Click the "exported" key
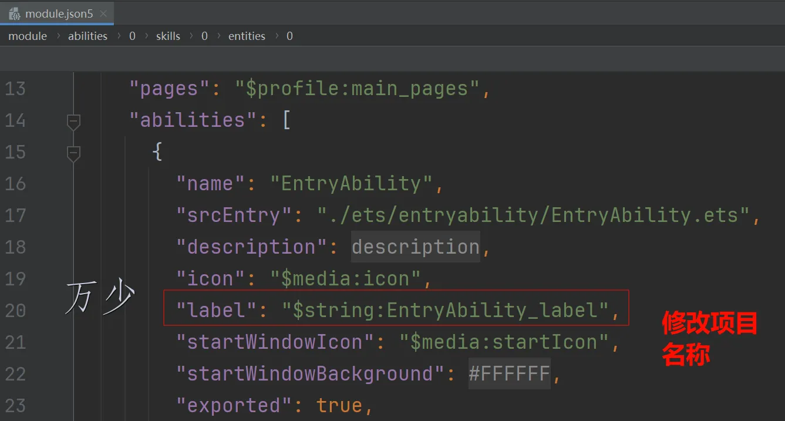Viewport: 785px width, 421px height. tap(235, 405)
